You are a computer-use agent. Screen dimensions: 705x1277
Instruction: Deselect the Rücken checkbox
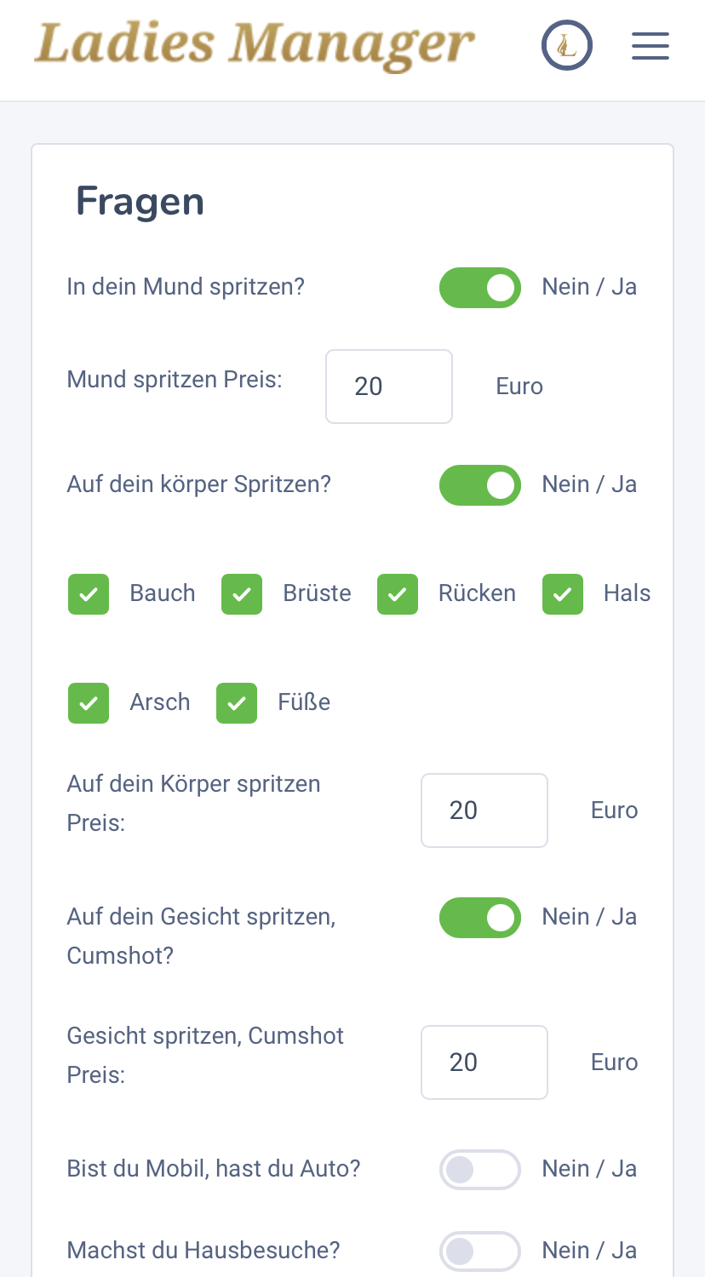point(398,594)
